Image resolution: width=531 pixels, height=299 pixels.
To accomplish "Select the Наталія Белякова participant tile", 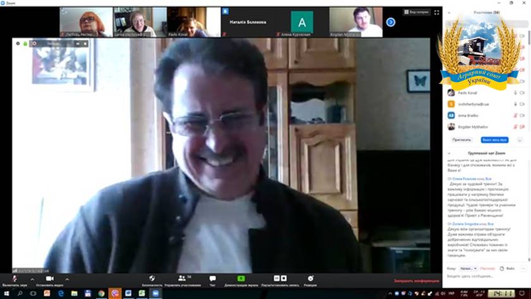I will coord(248,22).
